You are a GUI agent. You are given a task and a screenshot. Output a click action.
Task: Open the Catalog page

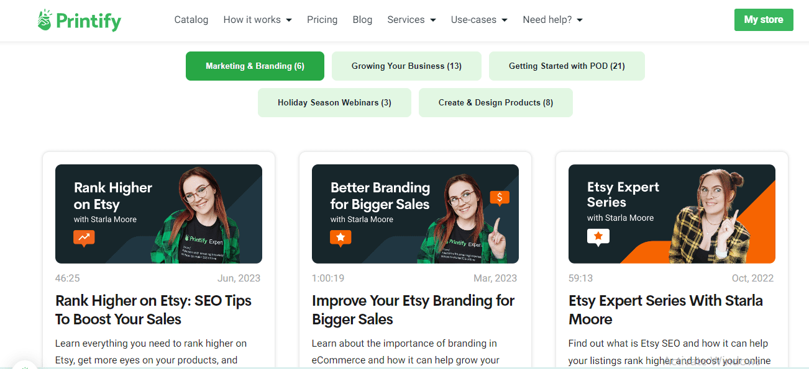coord(191,20)
